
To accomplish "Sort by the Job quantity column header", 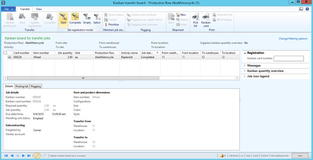I will pyautogui.click(x=64, y=53).
